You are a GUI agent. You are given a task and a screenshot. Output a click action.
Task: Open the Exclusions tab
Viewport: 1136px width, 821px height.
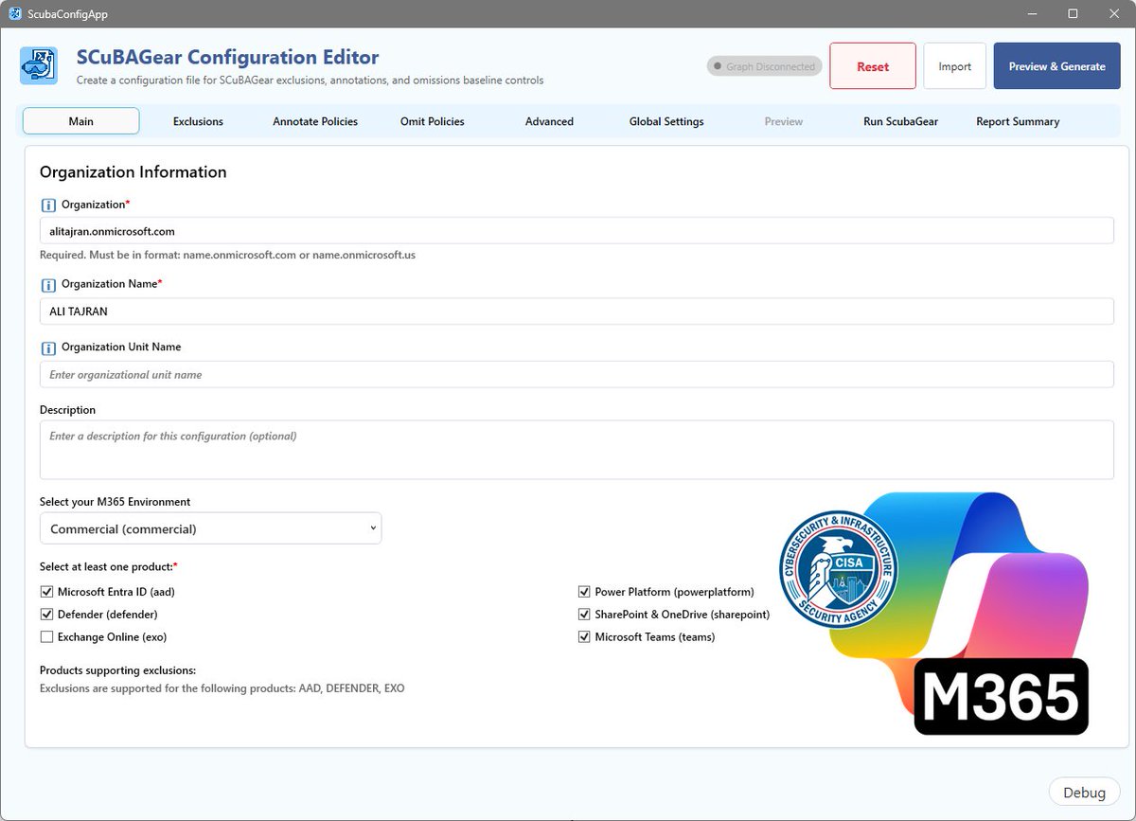pos(198,121)
